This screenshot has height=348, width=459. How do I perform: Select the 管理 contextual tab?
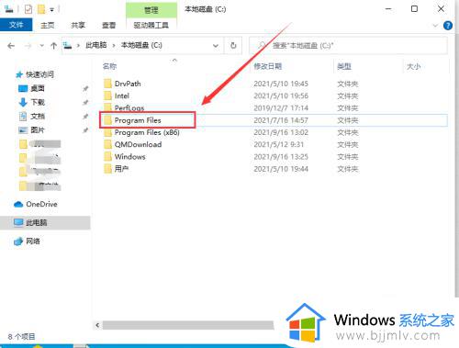click(151, 10)
